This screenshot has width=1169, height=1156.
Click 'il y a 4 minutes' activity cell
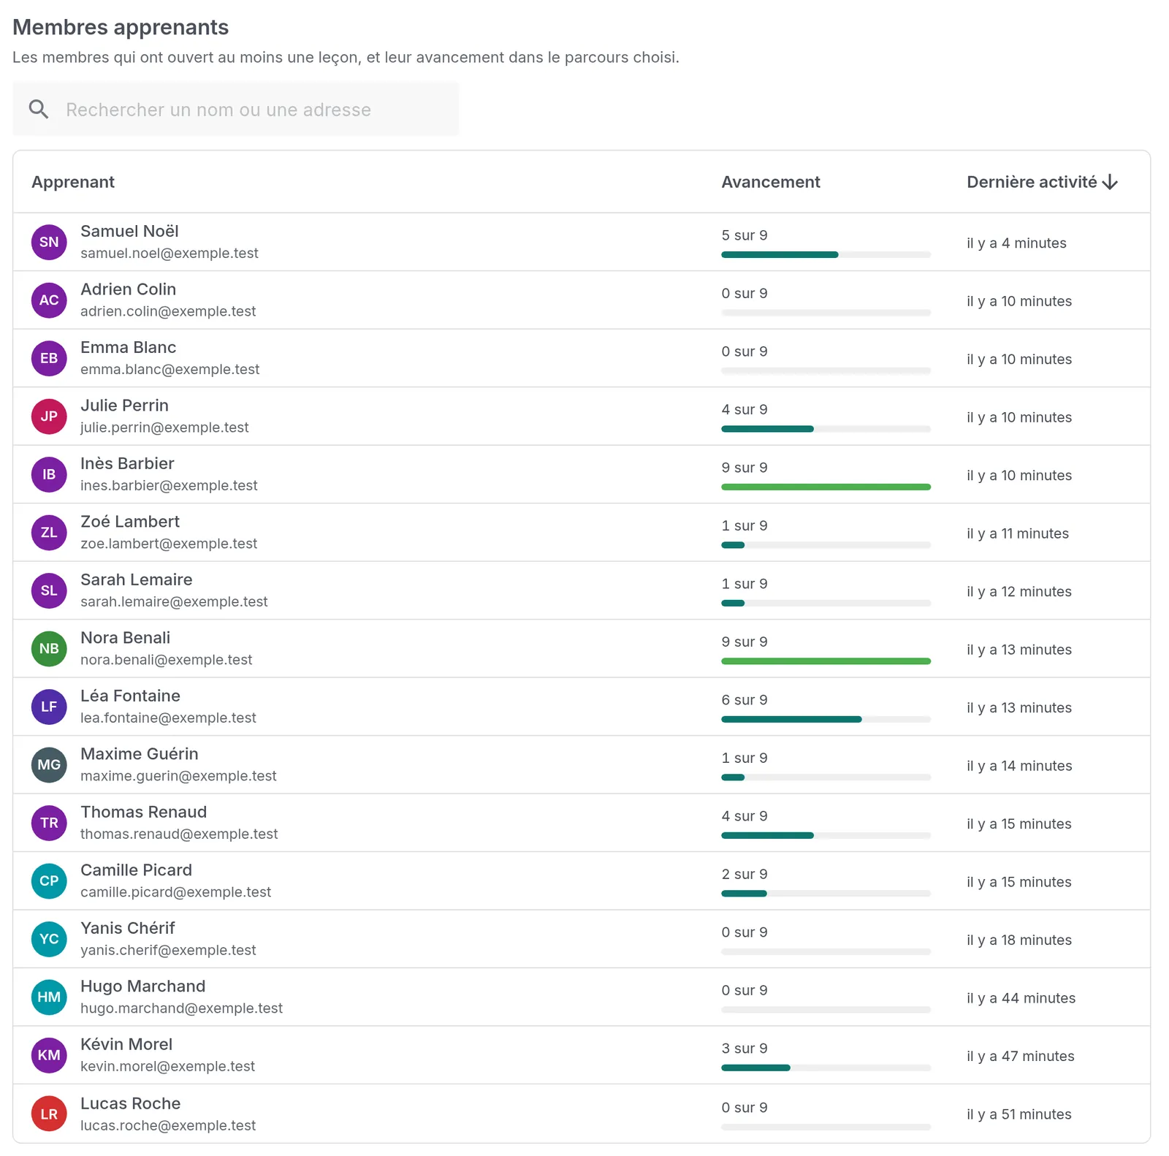click(1016, 243)
